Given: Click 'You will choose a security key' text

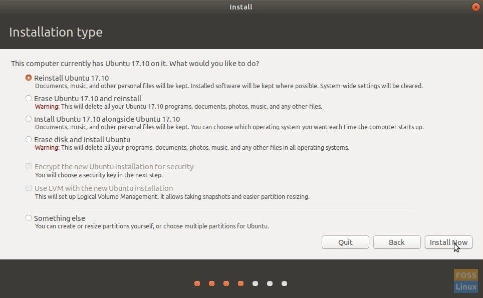Looking at the screenshot, I should pyautogui.click(x=99, y=175).
